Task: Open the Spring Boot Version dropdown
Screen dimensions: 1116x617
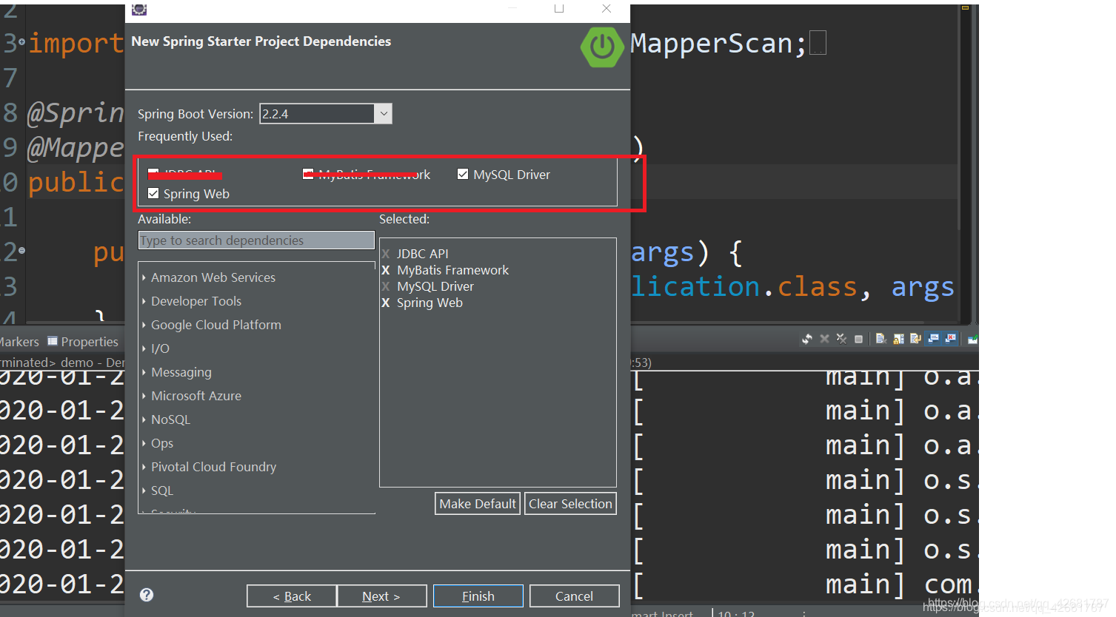Action: [383, 113]
